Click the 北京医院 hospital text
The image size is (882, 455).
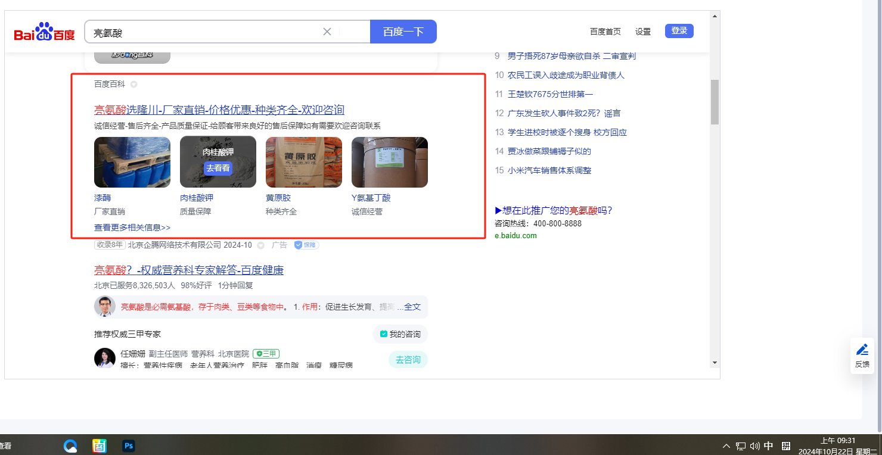coord(234,354)
